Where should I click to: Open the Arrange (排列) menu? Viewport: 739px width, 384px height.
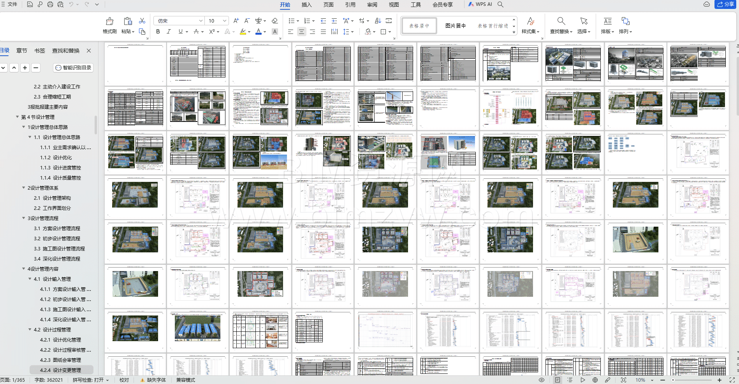[x=625, y=25]
